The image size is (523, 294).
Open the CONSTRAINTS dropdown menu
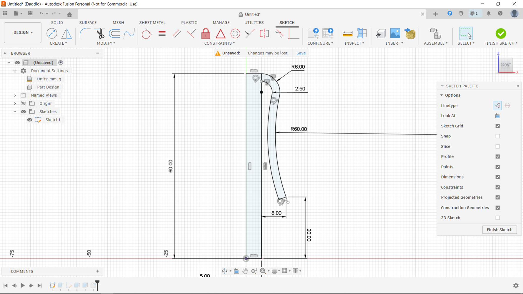[x=219, y=43]
